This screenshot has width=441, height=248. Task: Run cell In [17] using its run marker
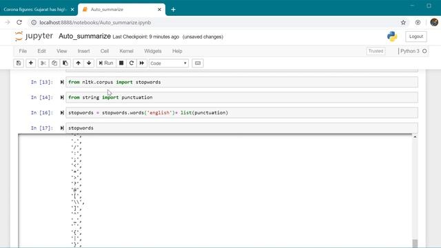click(x=62, y=128)
